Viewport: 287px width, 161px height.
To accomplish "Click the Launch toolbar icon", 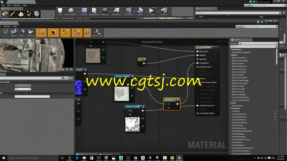I will [164, 11].
